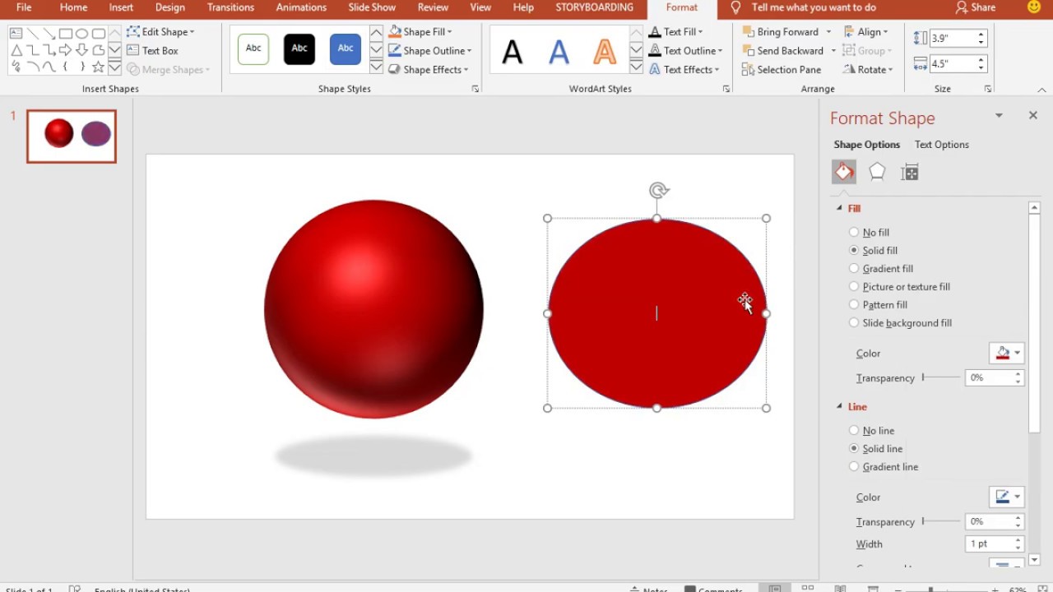Pick the Scribble freeform shape
Viewport: 1053px width, 592px height.
pos(16,67)
